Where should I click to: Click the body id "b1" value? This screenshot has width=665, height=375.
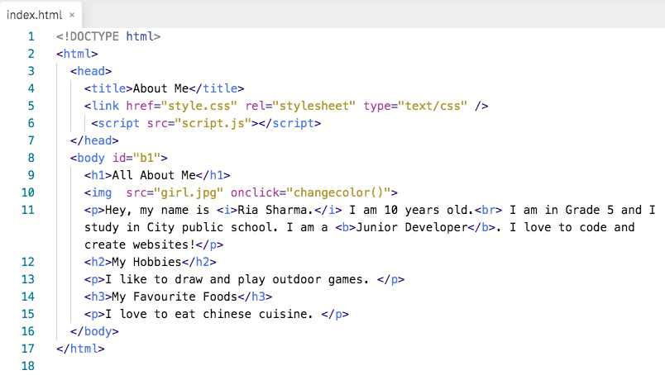(x=146, y=158)
